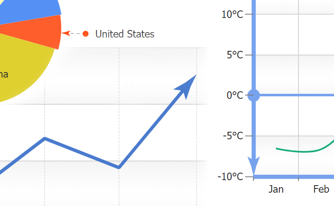This screenshot has height=206, width=334.
Task: Click the green temperature curve
Action: (305, 151)
